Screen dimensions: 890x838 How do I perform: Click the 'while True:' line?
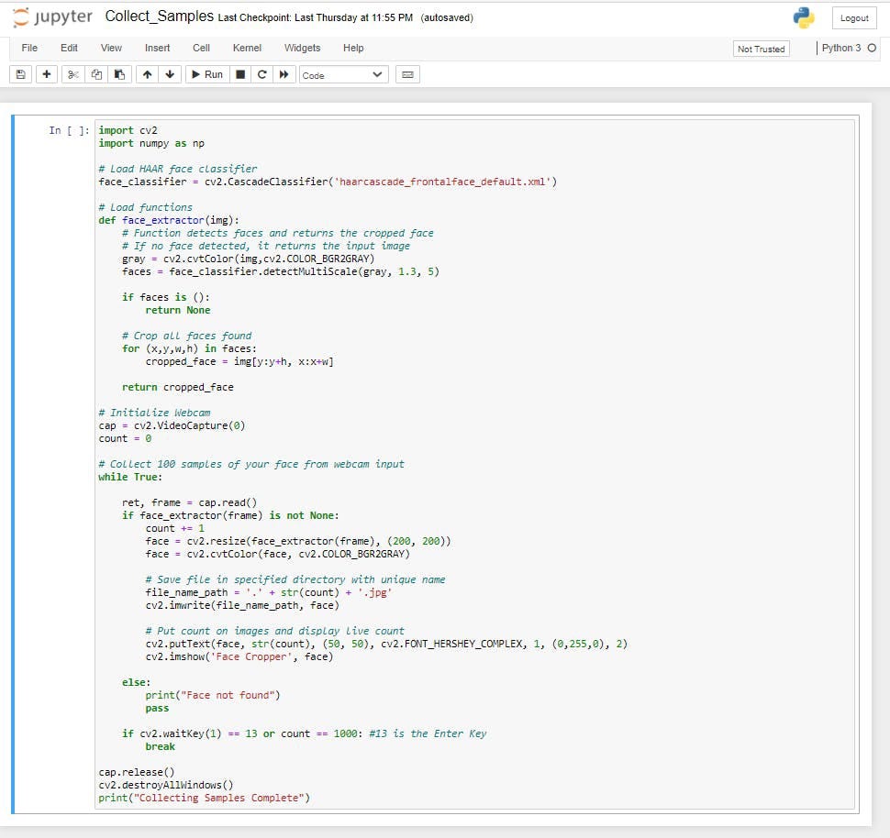pyautogui.click(x=130, y=477)
